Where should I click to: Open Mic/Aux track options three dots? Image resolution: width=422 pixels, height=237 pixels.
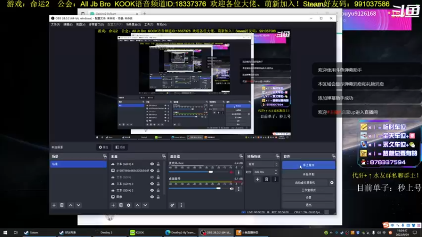coord(238,172)
